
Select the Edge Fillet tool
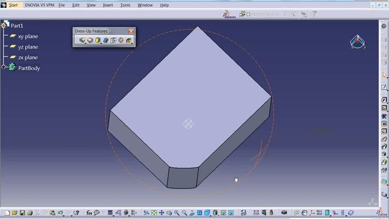pyautogui.click(x=82, y=40)
